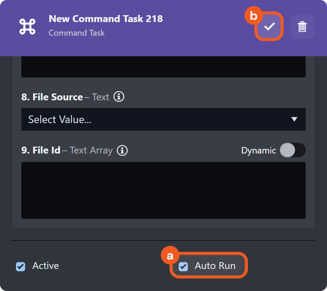Delete the task using the trash icon
327x291 pixels.
[302, 27]
